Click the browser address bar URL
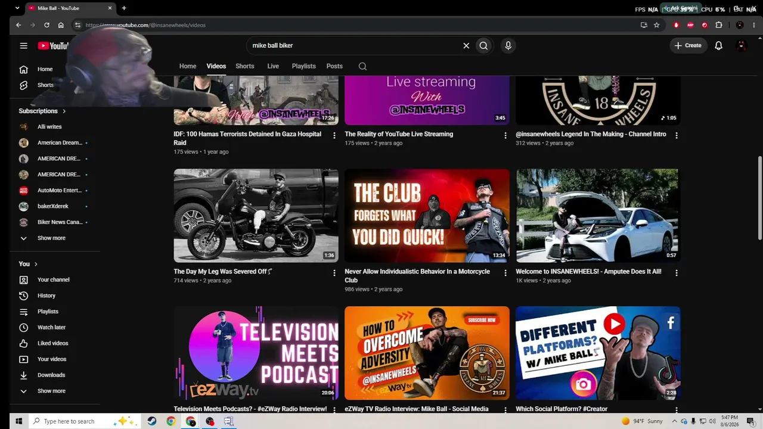Viewport: 763px width, 429px height. [x=145, y=25]
